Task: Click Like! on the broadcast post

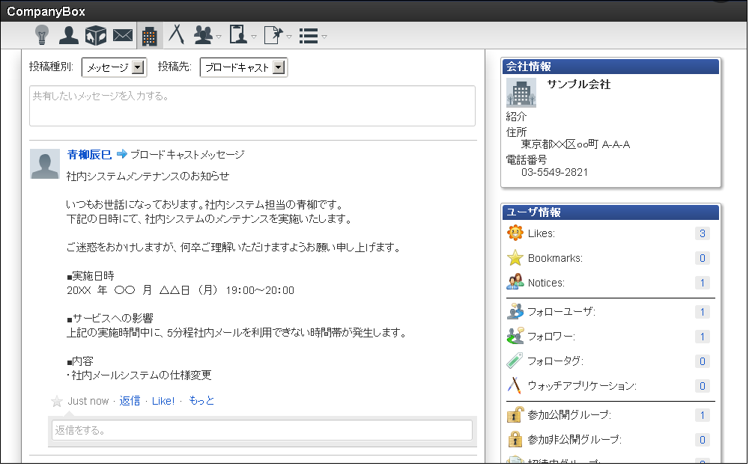Action: [x=163, y=401]
